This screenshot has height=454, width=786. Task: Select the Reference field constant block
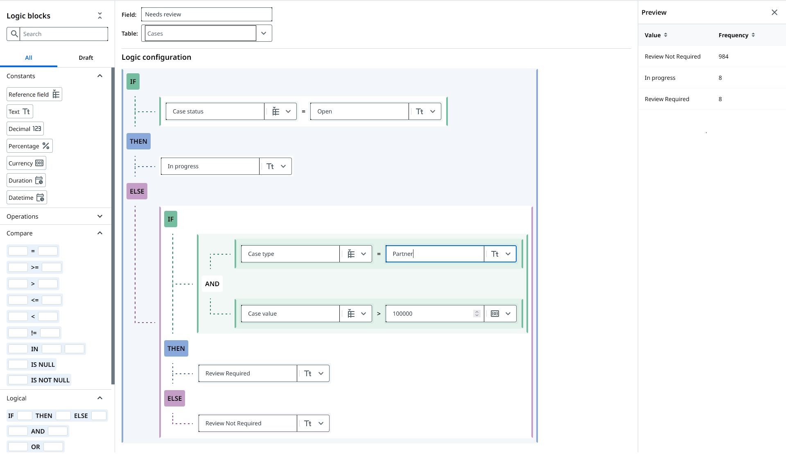click(x=34, y=94)
